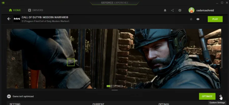This screenshot has height=105, width=229.
Task: Click the NVIDIA logo in title bar
Action: pos(3,3)
